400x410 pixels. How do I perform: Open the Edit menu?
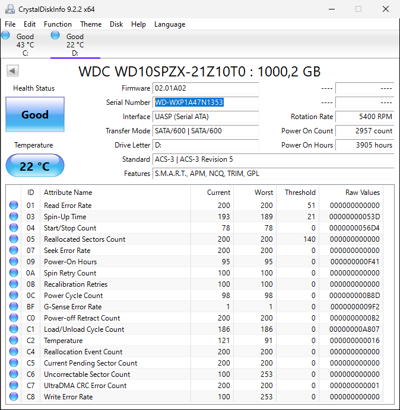pyautogui.click(x=29, y=24)
